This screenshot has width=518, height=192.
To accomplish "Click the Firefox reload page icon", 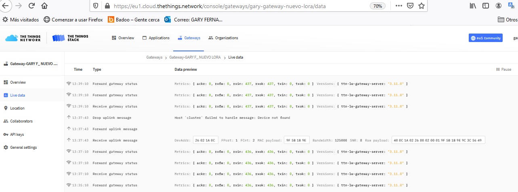I will [x=31, y=6].
